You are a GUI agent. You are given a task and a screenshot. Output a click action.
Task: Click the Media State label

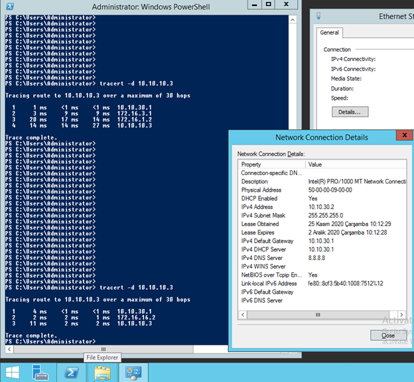tap(346, 78)
